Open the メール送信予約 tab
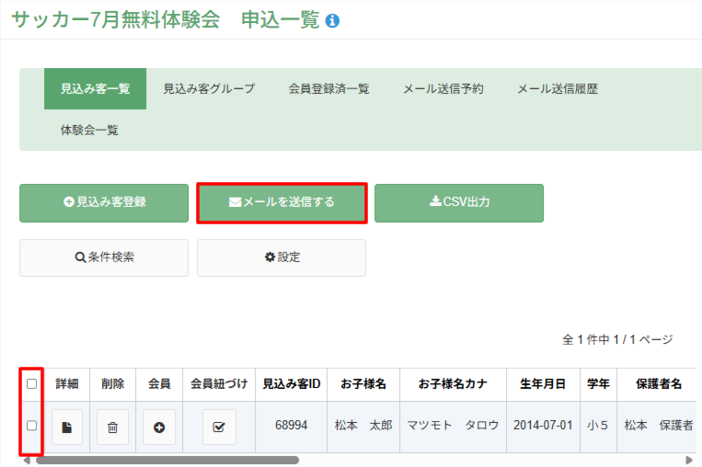This screenshot has width=702, height=467. 443,88
